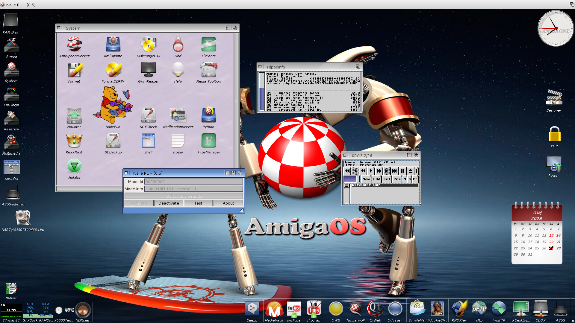Click the Mode Id field in Nalle PUH
The image size is (575, 323).
[x=193, y=182]
